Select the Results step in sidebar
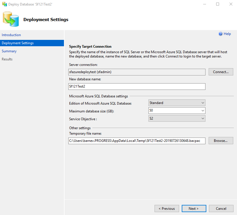Image resolution: width=237 pixels, height=215 pixels. [7, 59]
